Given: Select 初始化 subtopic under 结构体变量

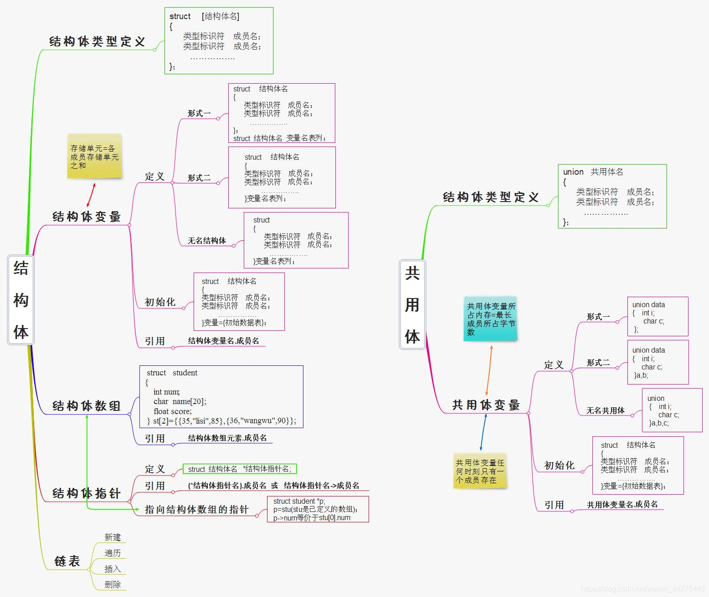Looking at the screenshot, I should (x=160, y=302).
